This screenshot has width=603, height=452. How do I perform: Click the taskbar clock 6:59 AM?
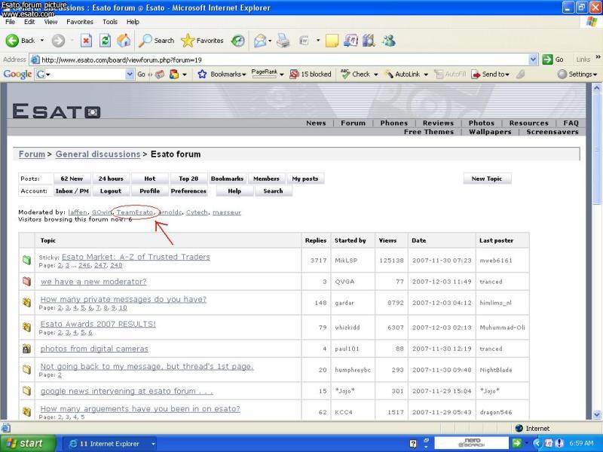click(581, 444)
